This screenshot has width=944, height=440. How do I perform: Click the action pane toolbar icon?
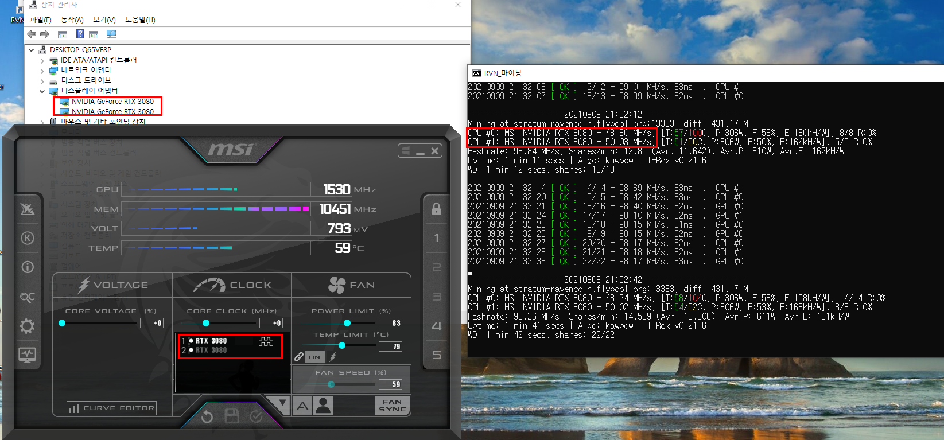tap(94, 34)
